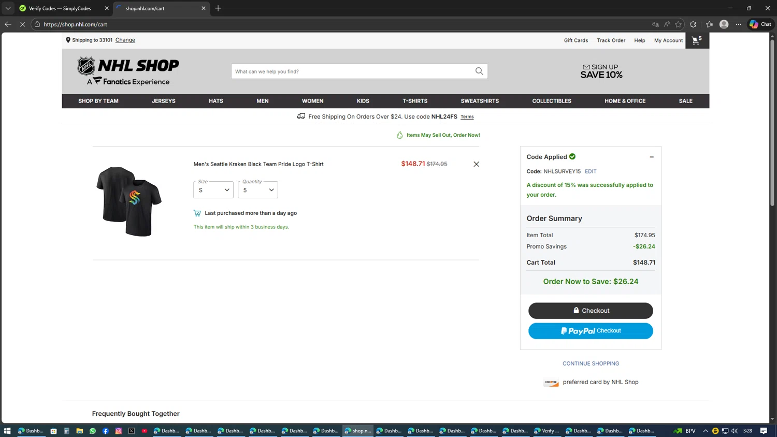Click Change shipping zip link
777x437 pixels.
(125, 40)
